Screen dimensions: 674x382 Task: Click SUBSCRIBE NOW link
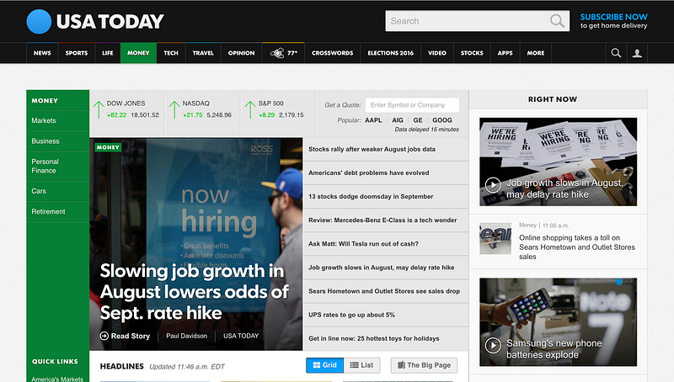click(614, 17)
